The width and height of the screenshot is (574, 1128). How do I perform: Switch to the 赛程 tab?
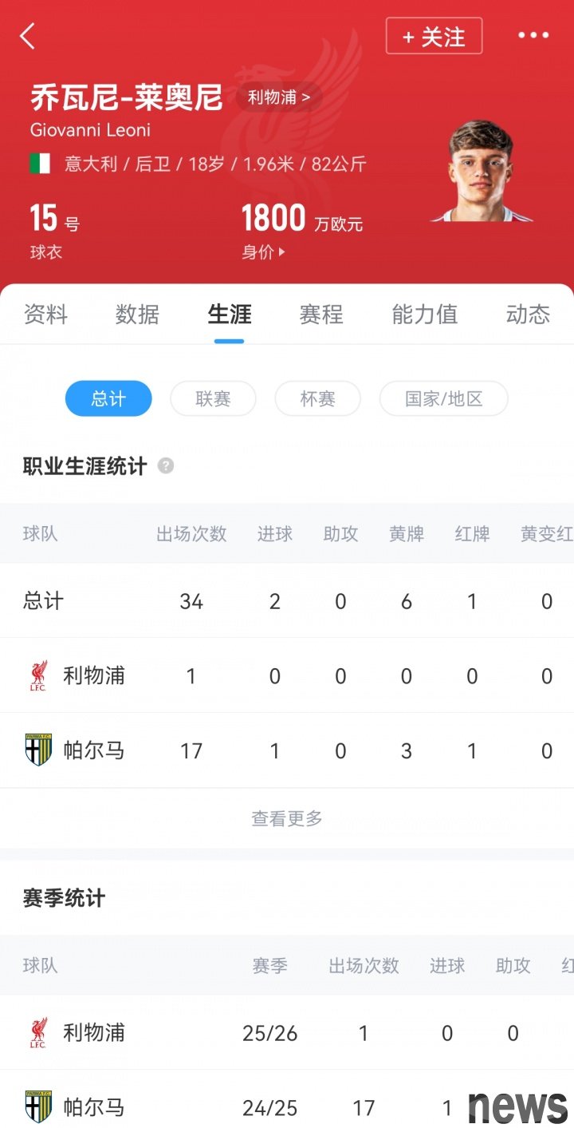pyautogui.click(x=321, y=315)
